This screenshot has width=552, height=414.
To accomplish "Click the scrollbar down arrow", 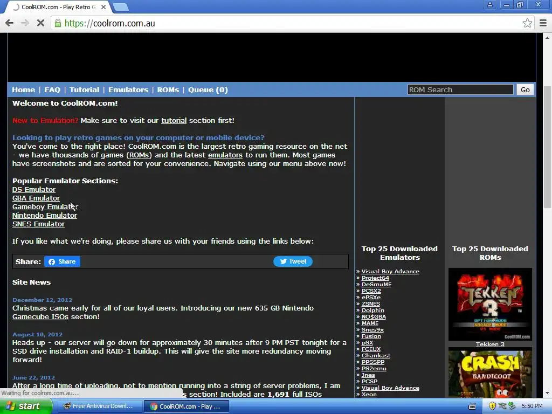I will tap(547, 394).
